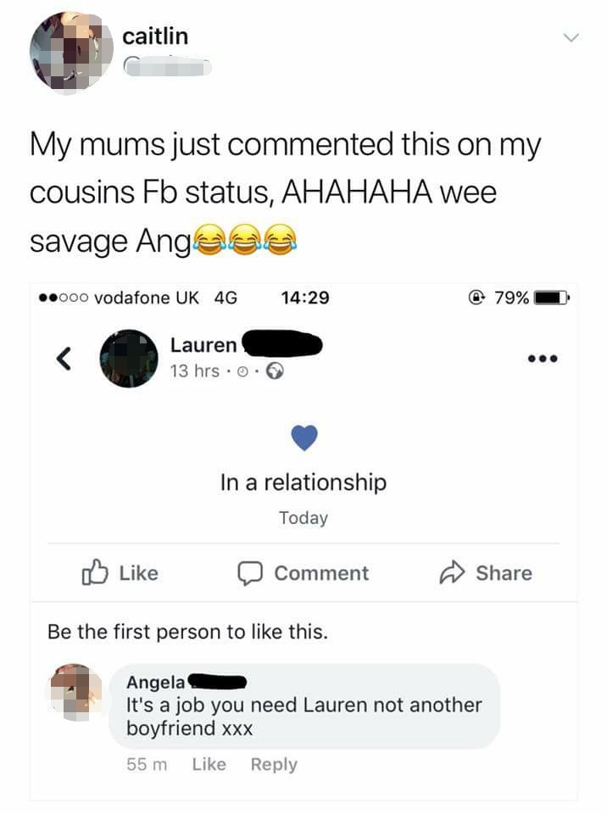Tap the blue heart relationship icon
607x814 pixels.
303,438
